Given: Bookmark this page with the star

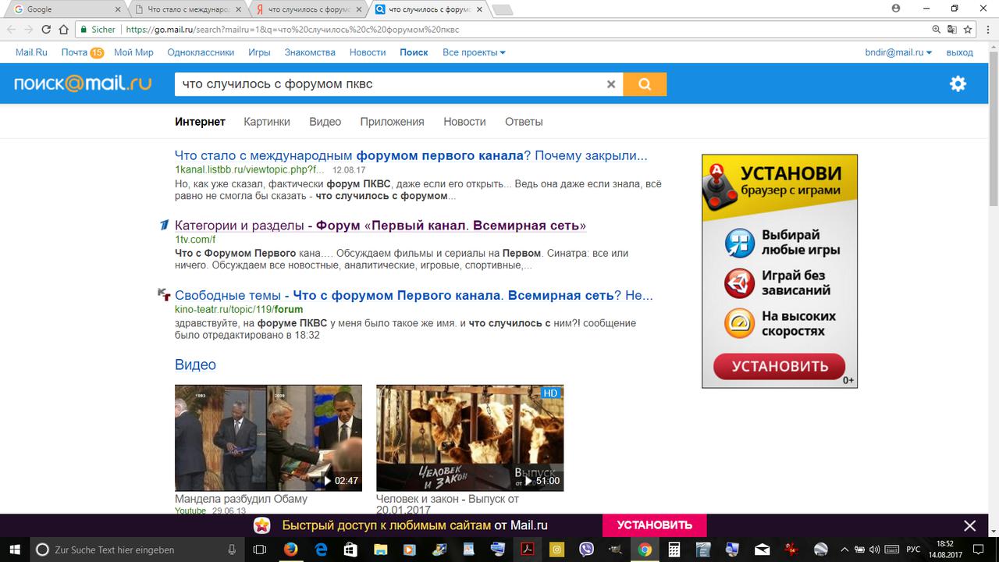Looking at the screenshot, I should click(x=968, y=30).
